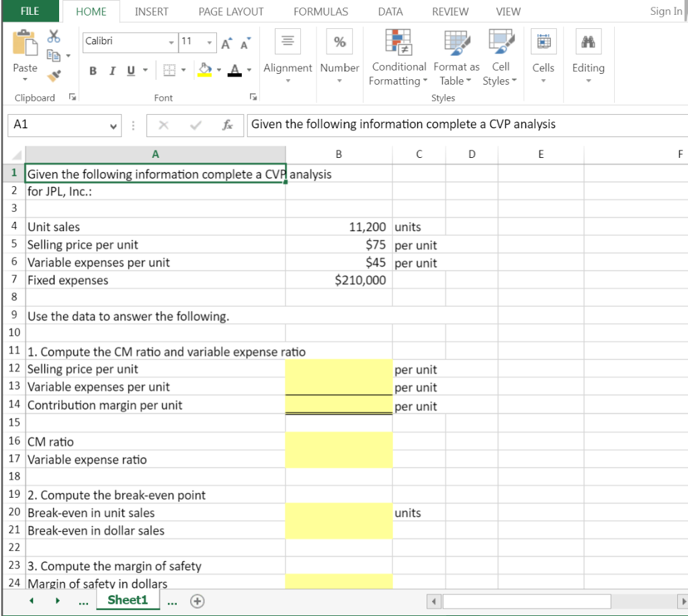Screen dimensions: 688x616
Task: Toggle Italic formatting
Action: 112,71
